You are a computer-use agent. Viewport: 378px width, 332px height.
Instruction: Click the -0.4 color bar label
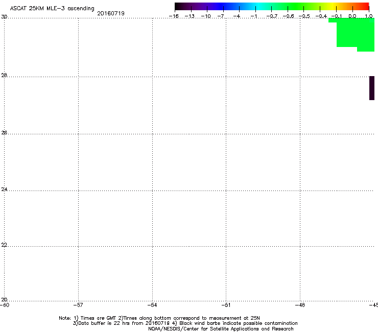(x=321, y=16)
